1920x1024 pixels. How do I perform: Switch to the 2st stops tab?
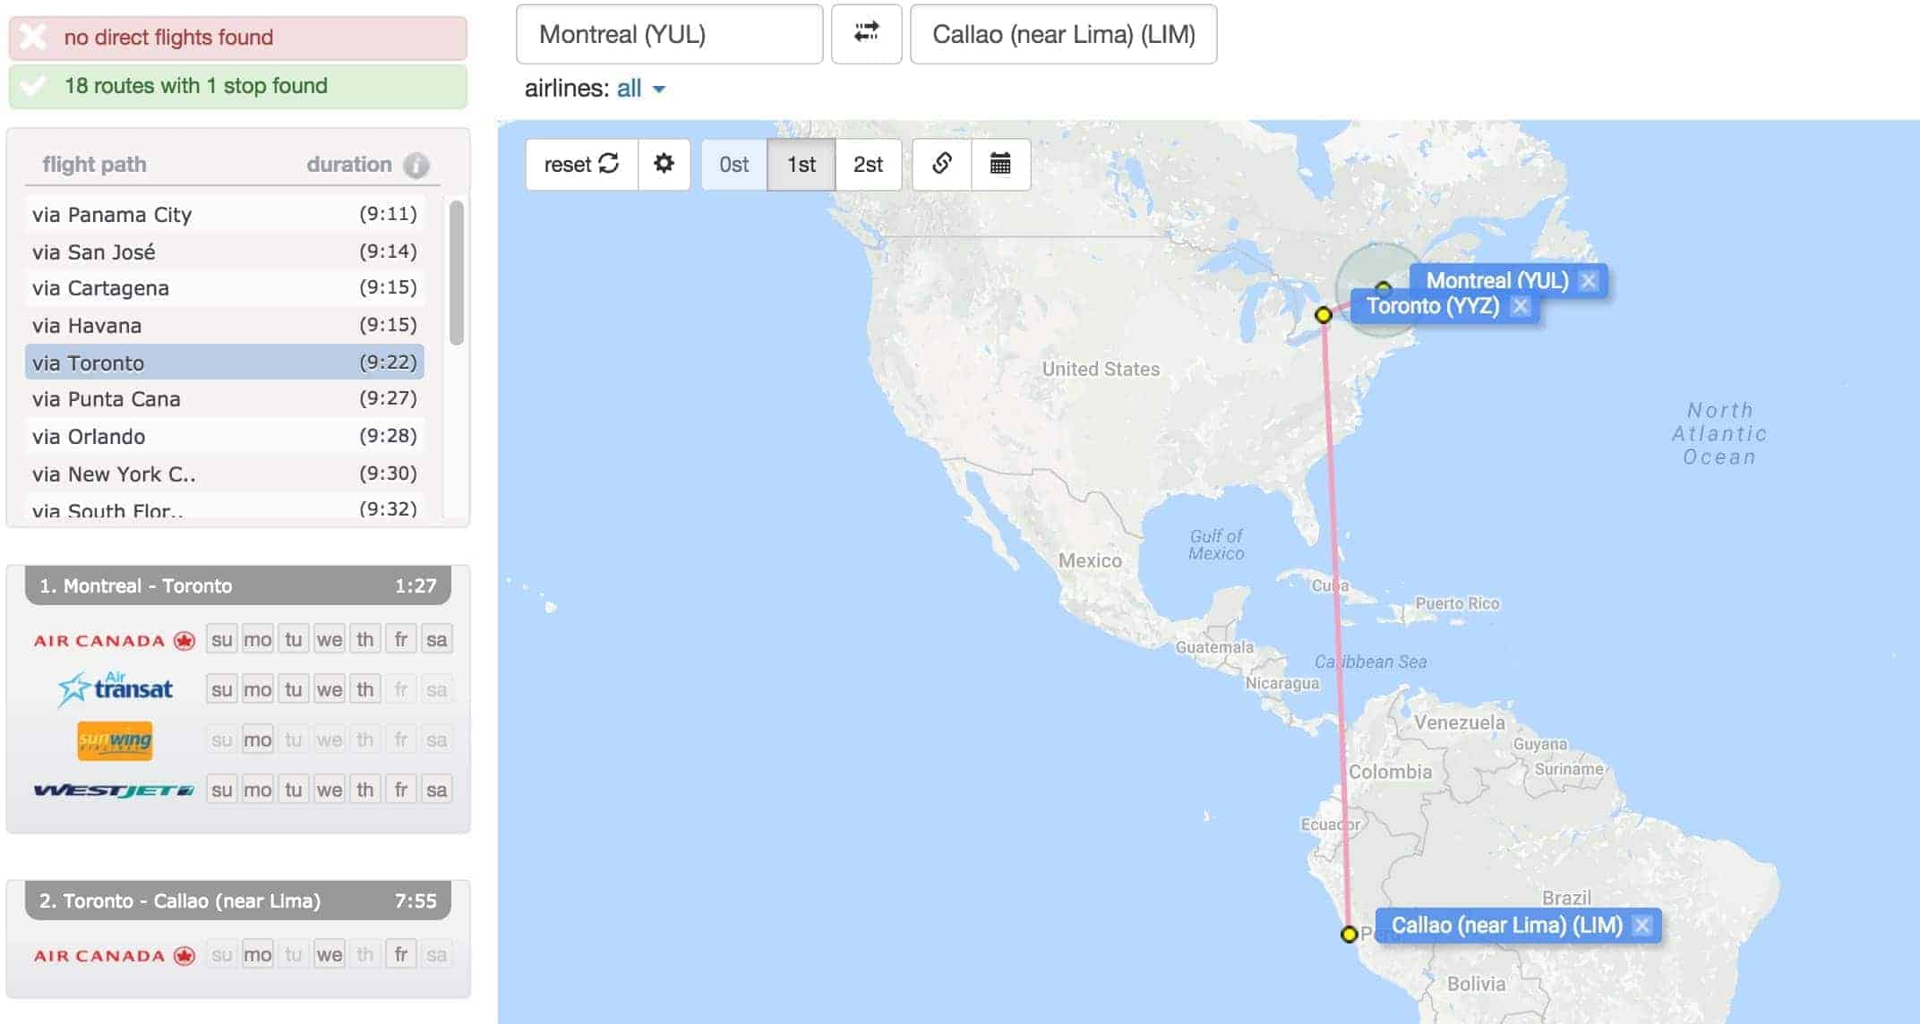[x=867, y=164]
